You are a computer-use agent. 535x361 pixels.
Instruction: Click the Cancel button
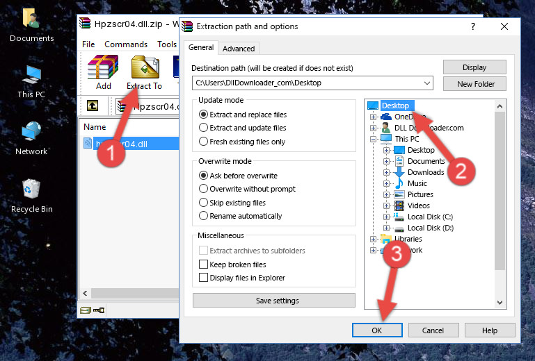[x=433, y=330]
